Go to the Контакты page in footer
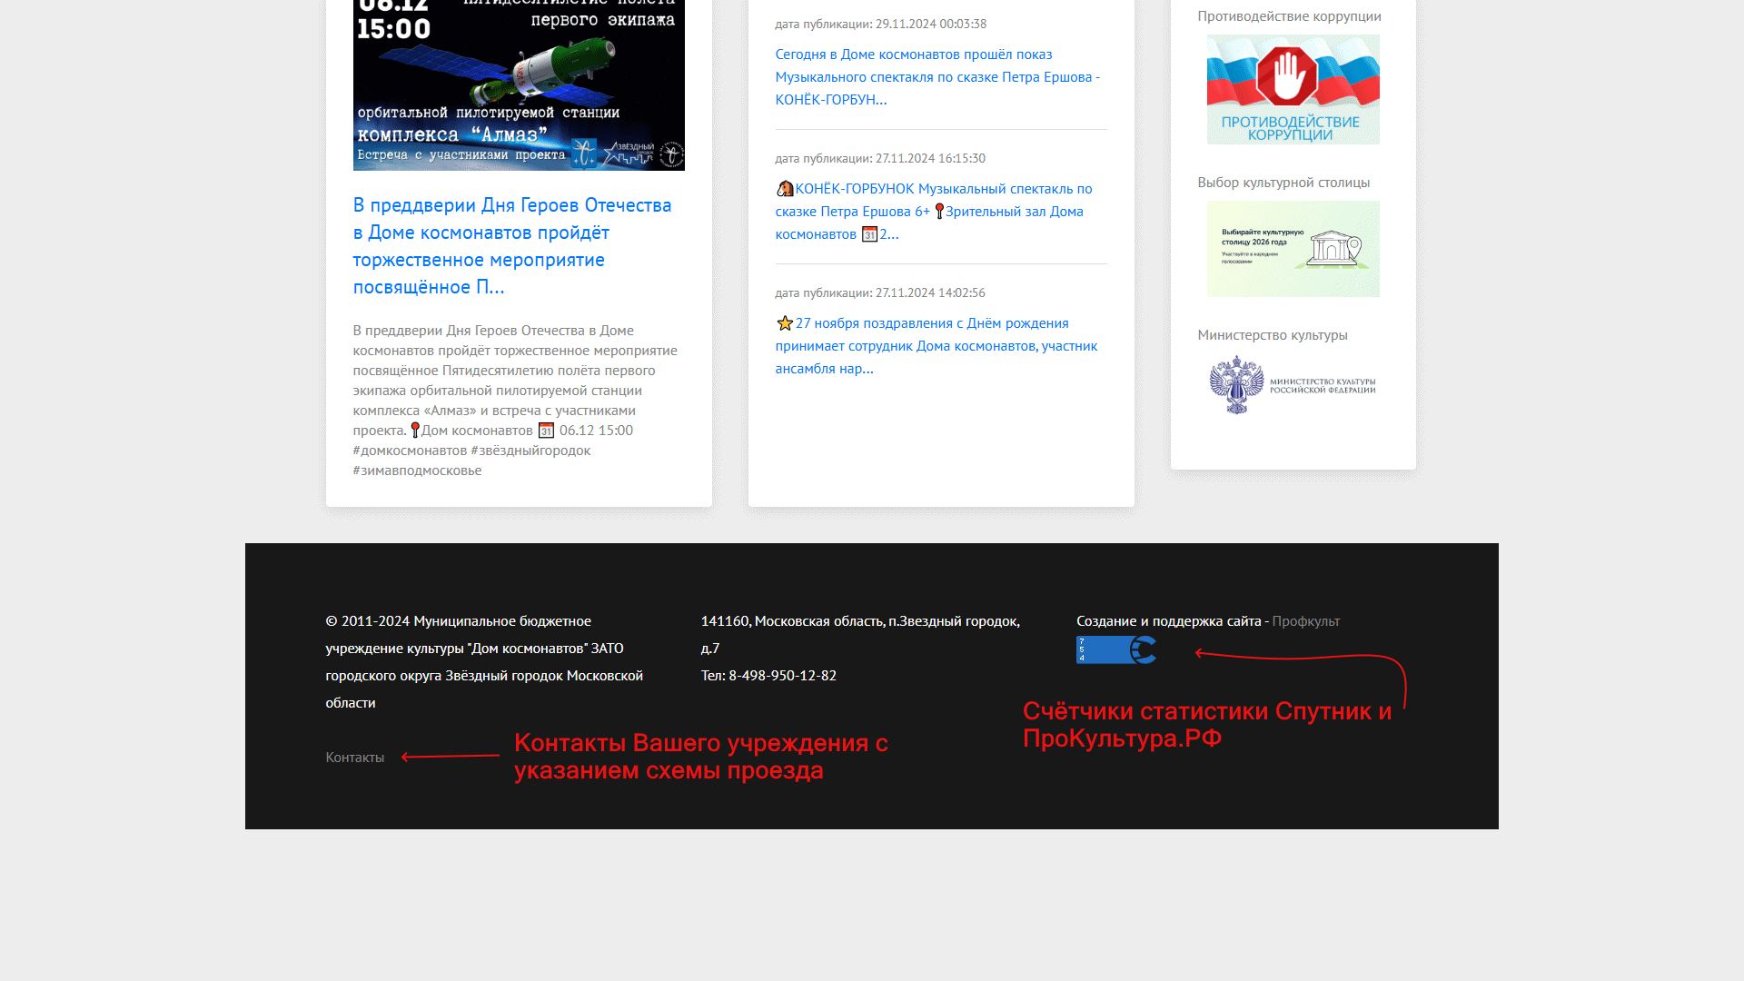 pyautogui.click(x=354, y=758)
